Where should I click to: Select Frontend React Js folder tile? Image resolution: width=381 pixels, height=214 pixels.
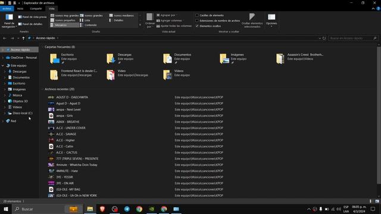coord(73,74)
